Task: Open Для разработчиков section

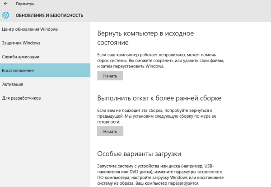Action: coord(45,98)
